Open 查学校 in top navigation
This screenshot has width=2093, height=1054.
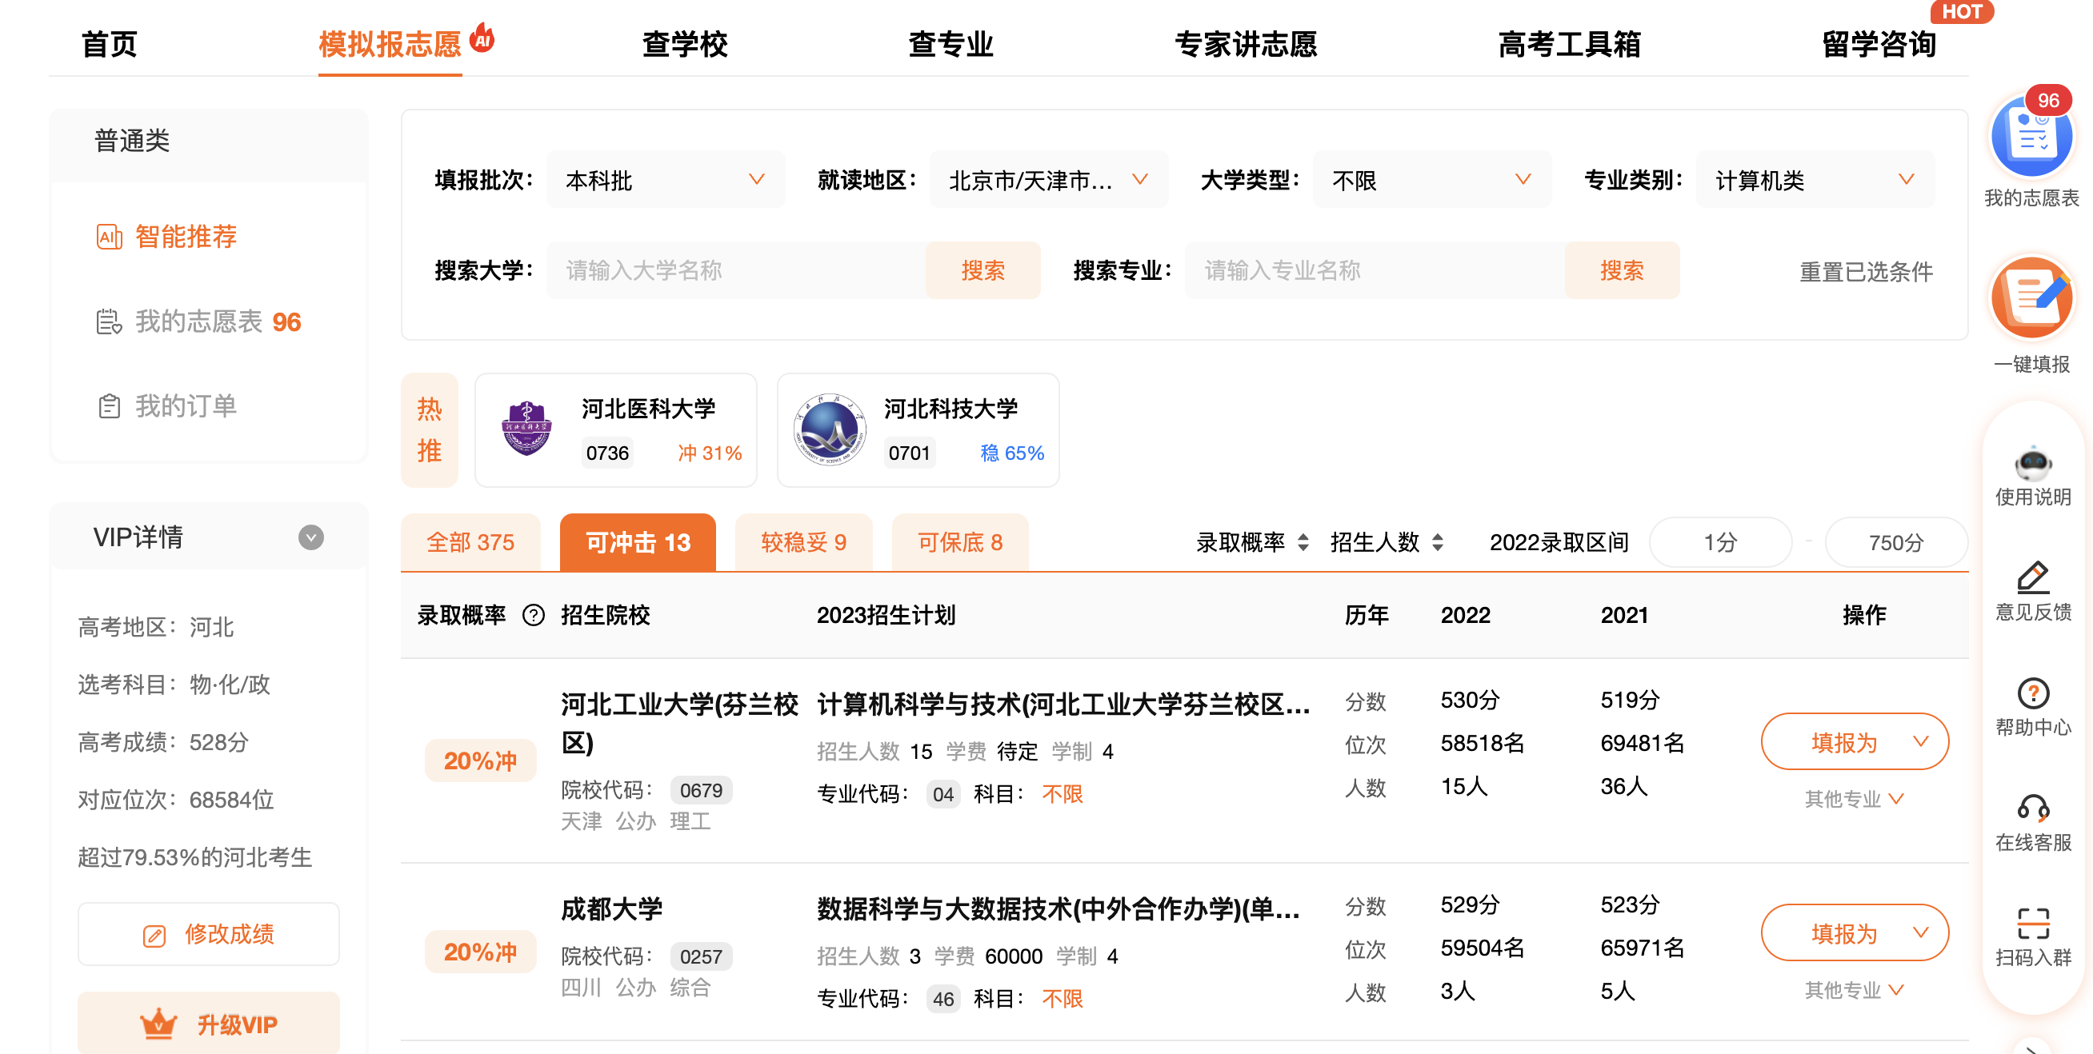tap(684, 44)
